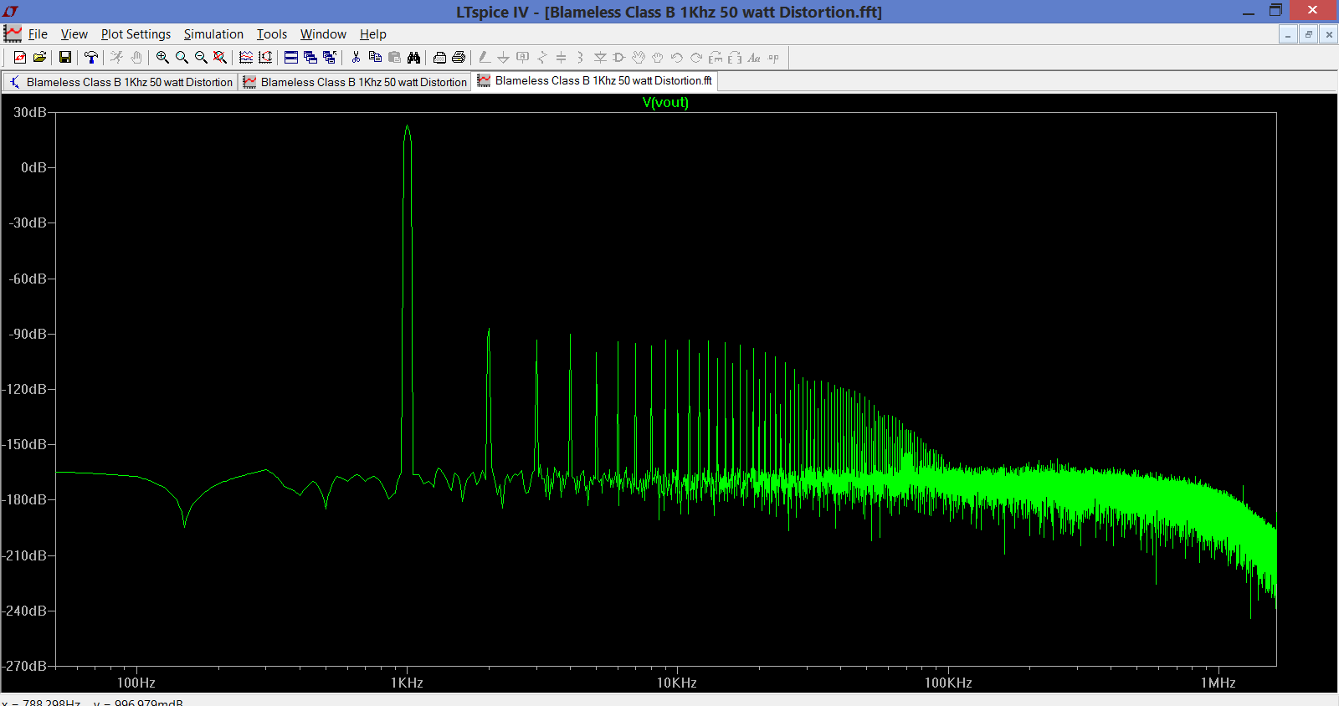The width and height of the screenshot is (1339, 706).
Task: Click the Find binoculars icon
Action: (413, 58)
